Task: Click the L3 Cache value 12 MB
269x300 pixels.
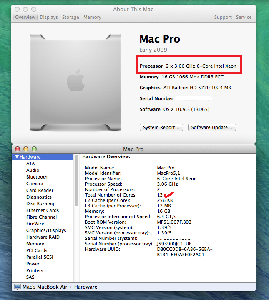Action: pos(164,206)
